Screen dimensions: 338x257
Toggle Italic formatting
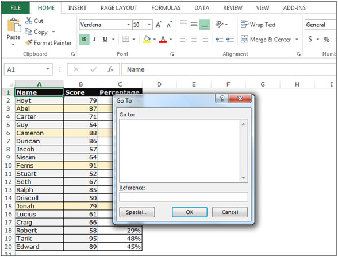(94, 39)
